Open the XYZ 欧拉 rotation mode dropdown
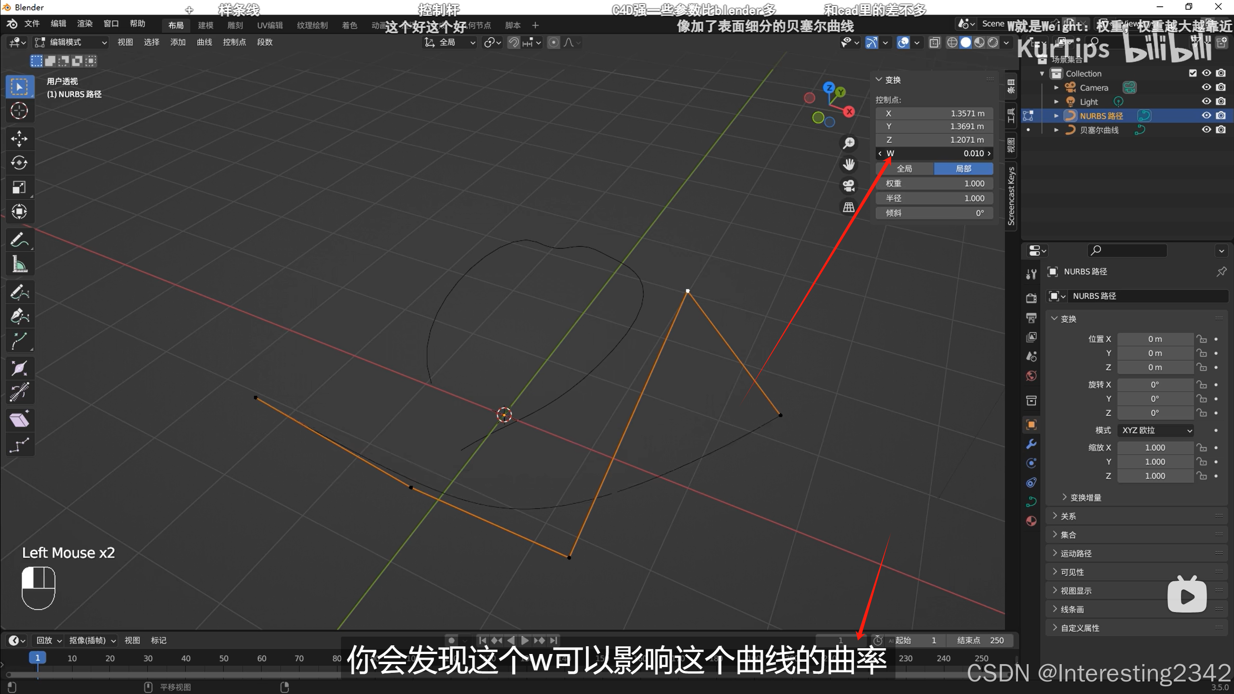 [1155, 430]
